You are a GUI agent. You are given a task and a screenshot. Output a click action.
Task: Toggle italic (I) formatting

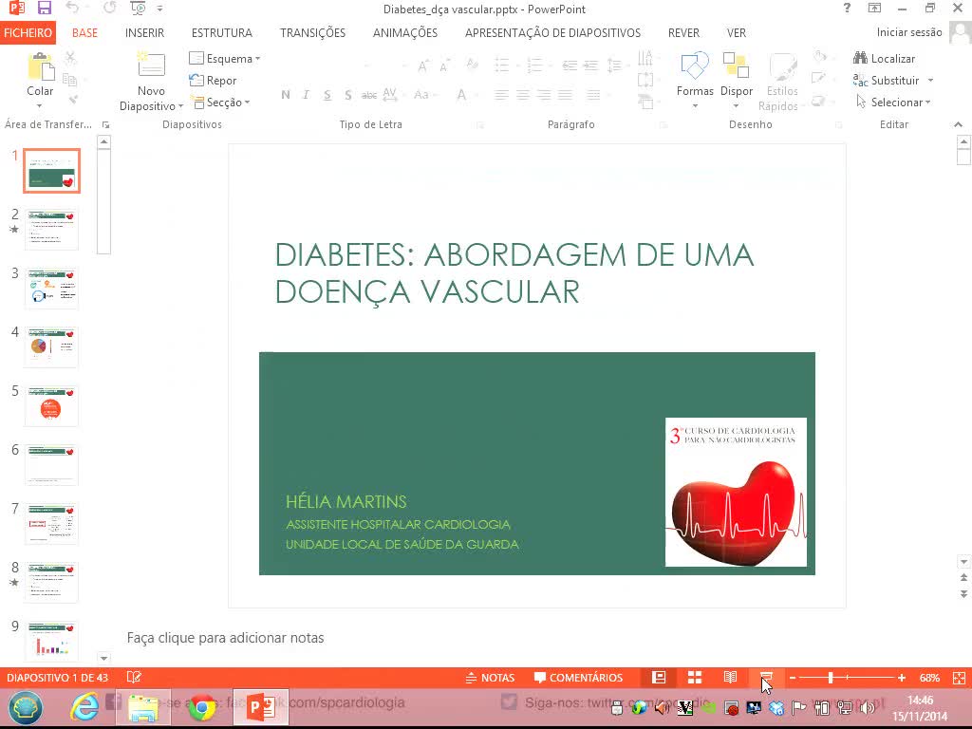point(306,95)
